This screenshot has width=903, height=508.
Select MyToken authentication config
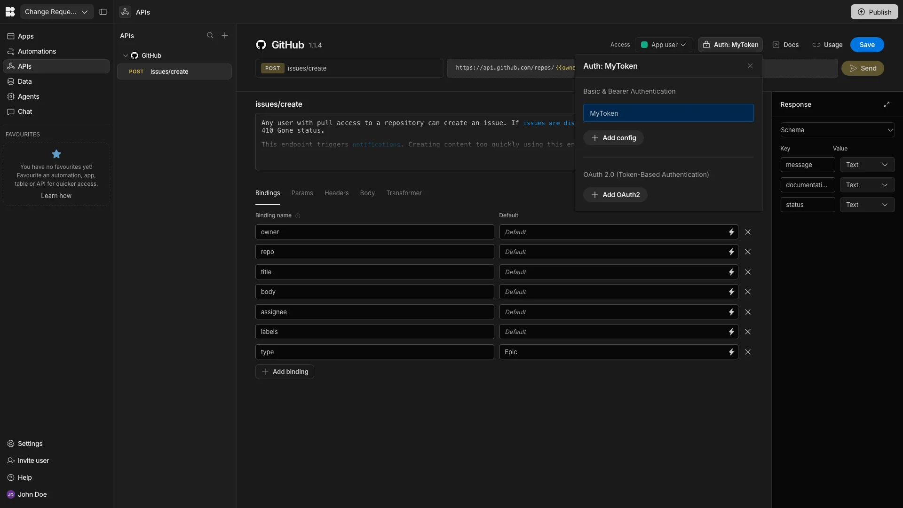(x=668, y=113)
